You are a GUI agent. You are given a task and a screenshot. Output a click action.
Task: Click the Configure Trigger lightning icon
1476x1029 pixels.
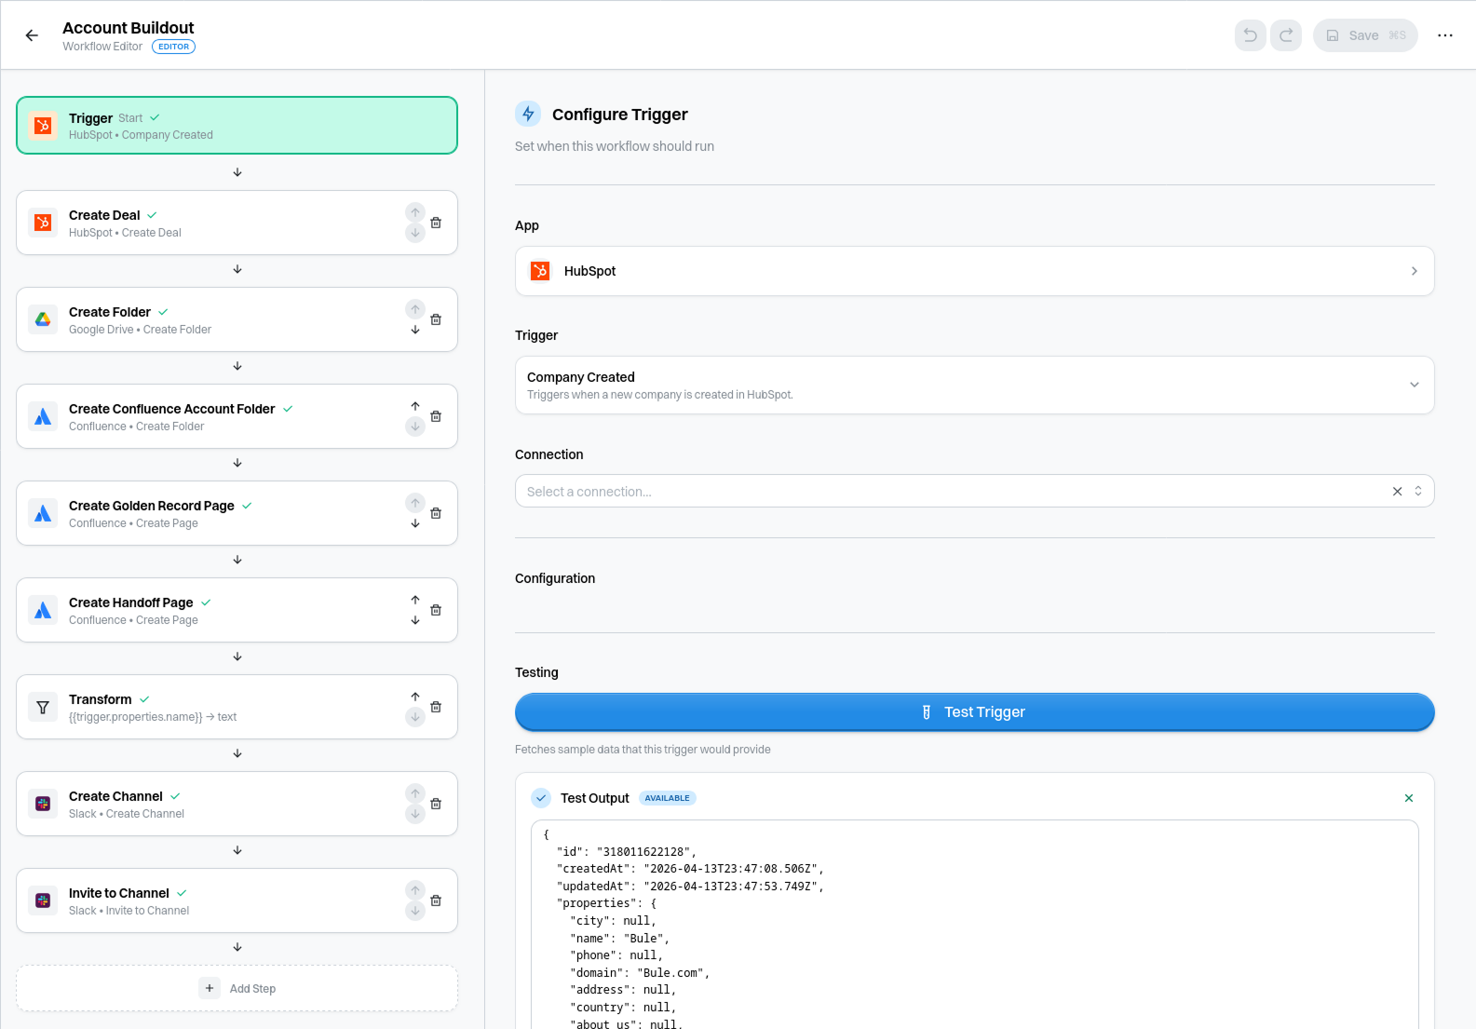[528, 114]
